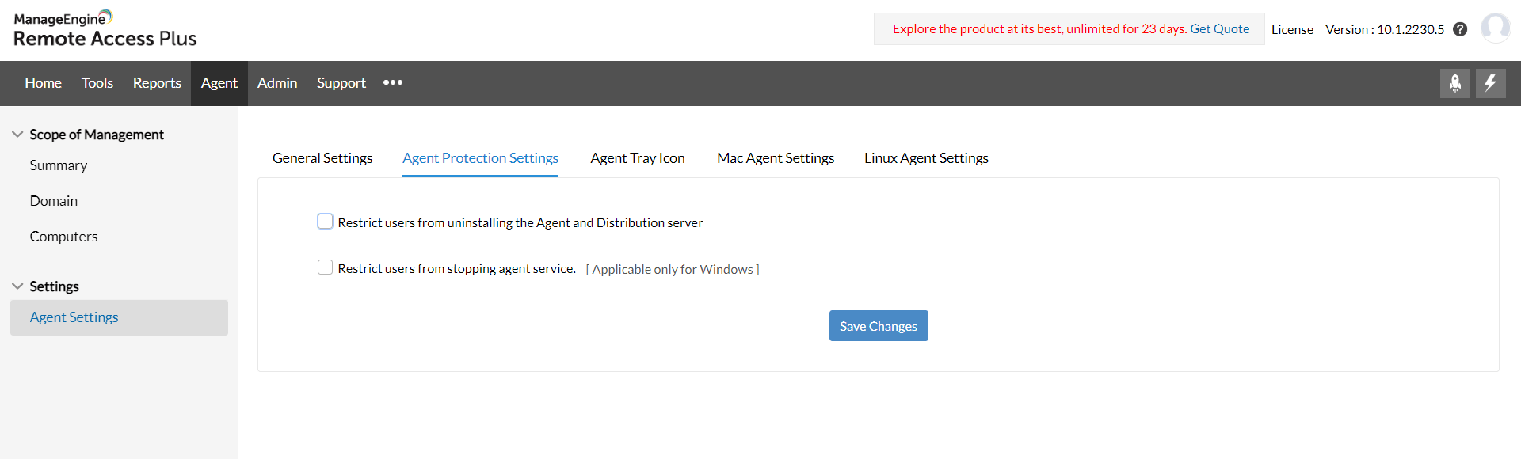Switch to the General Settings tab
Screen dimensions: 1521x459
click(322, 158)
